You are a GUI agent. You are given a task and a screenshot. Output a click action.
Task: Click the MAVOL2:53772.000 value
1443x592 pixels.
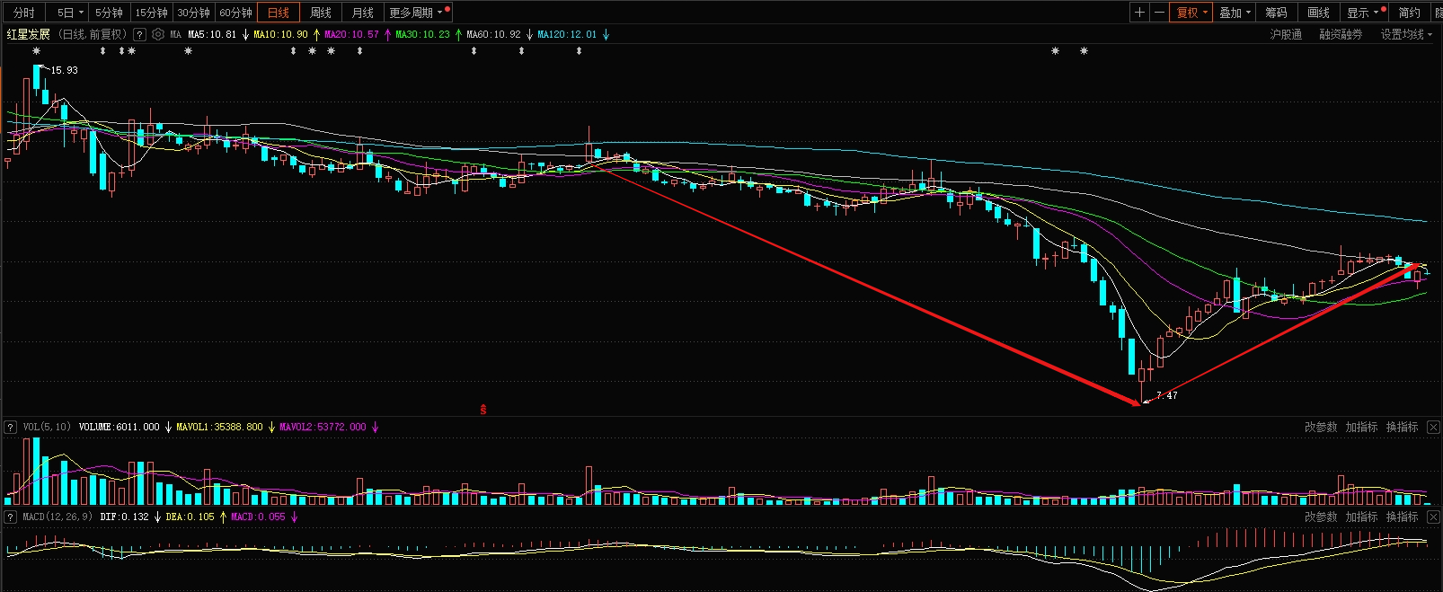[x=323, y=427]
